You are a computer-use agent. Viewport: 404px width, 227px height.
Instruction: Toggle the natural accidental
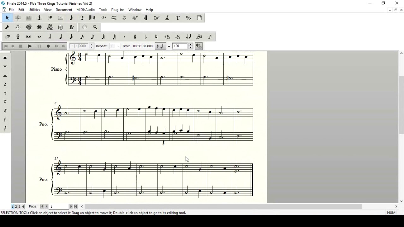coord(157,37)
